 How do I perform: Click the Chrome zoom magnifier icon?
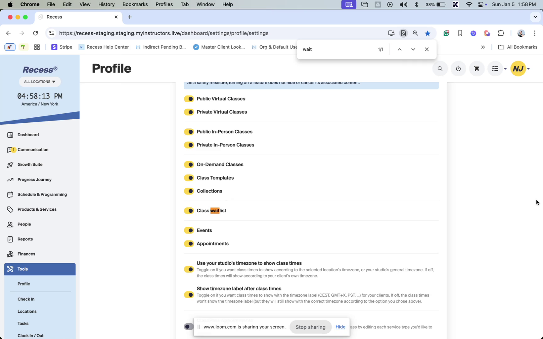[x=415, y=33]
